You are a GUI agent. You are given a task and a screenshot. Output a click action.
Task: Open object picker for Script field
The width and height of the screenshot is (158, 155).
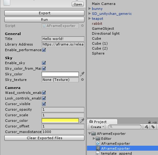point(82,26)
